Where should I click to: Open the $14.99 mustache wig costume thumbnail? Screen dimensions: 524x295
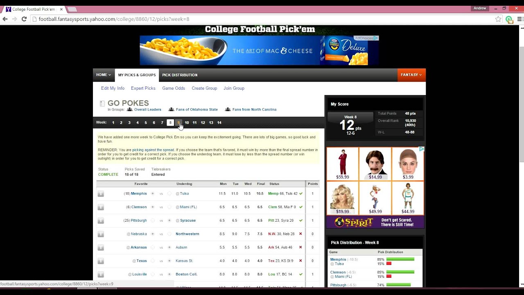click(375, 164)
